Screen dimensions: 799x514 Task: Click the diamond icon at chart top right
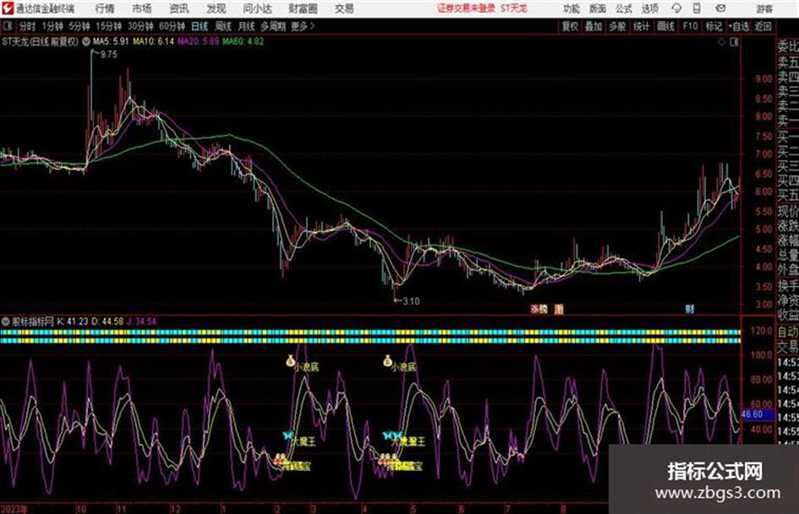coord(721,42)
